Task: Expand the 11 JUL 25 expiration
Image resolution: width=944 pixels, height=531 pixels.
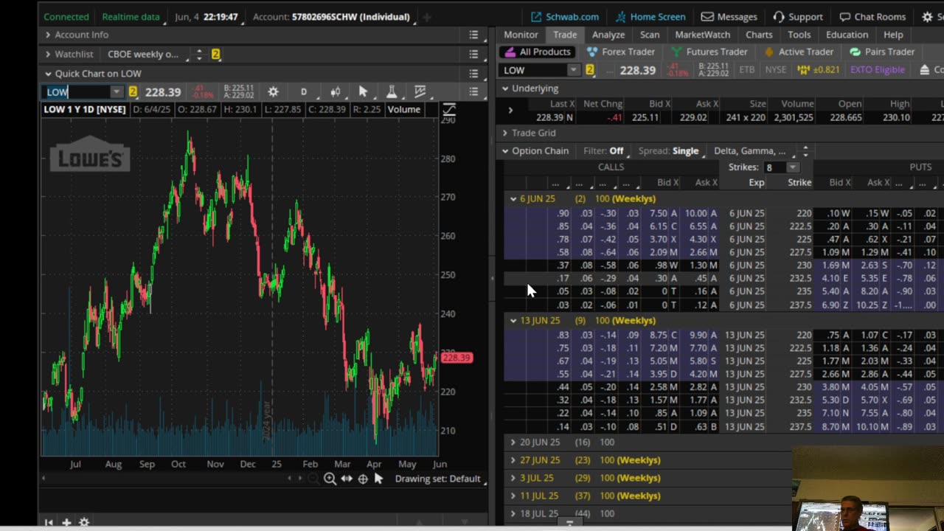Action: 513,496
